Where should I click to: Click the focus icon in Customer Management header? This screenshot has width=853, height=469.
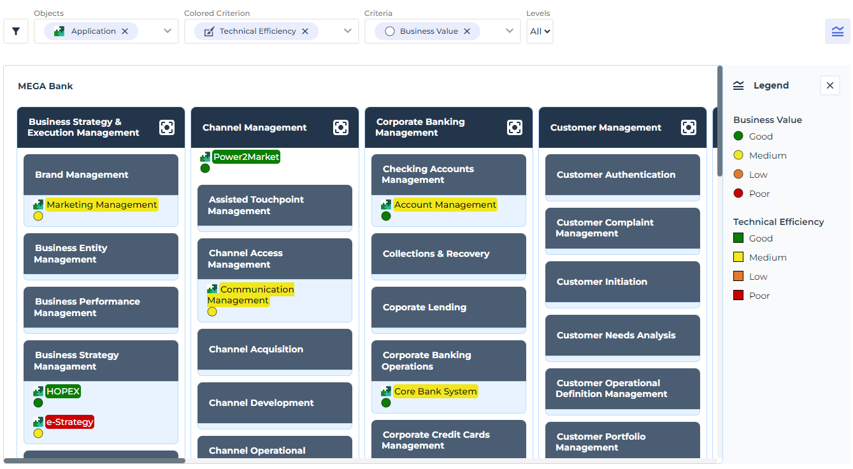[689, 127]
